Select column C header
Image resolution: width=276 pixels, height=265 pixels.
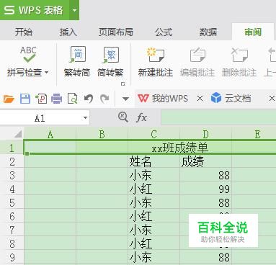[153, 134]
